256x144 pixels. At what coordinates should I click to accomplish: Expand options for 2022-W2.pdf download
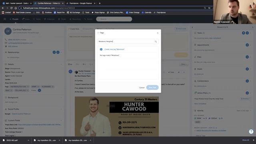tap(28, 140)
